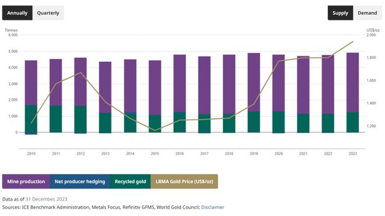Switch to the Quarterly view
385x216 pixels.
click(48, 13)
